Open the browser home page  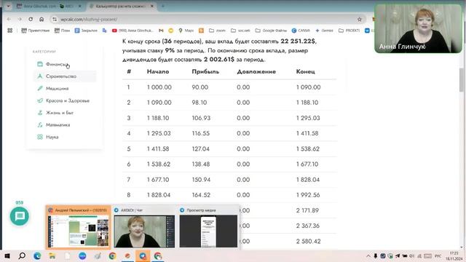(x=42, y=20)
